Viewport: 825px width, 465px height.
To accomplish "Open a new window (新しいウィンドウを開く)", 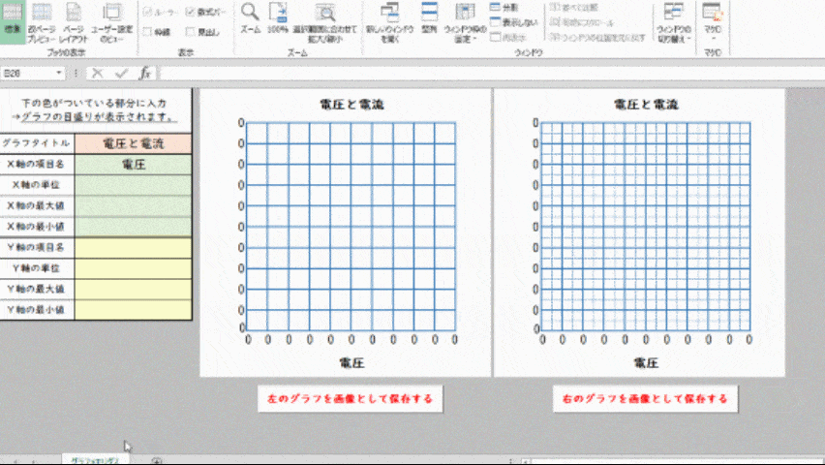I will [x=389, y=19].
